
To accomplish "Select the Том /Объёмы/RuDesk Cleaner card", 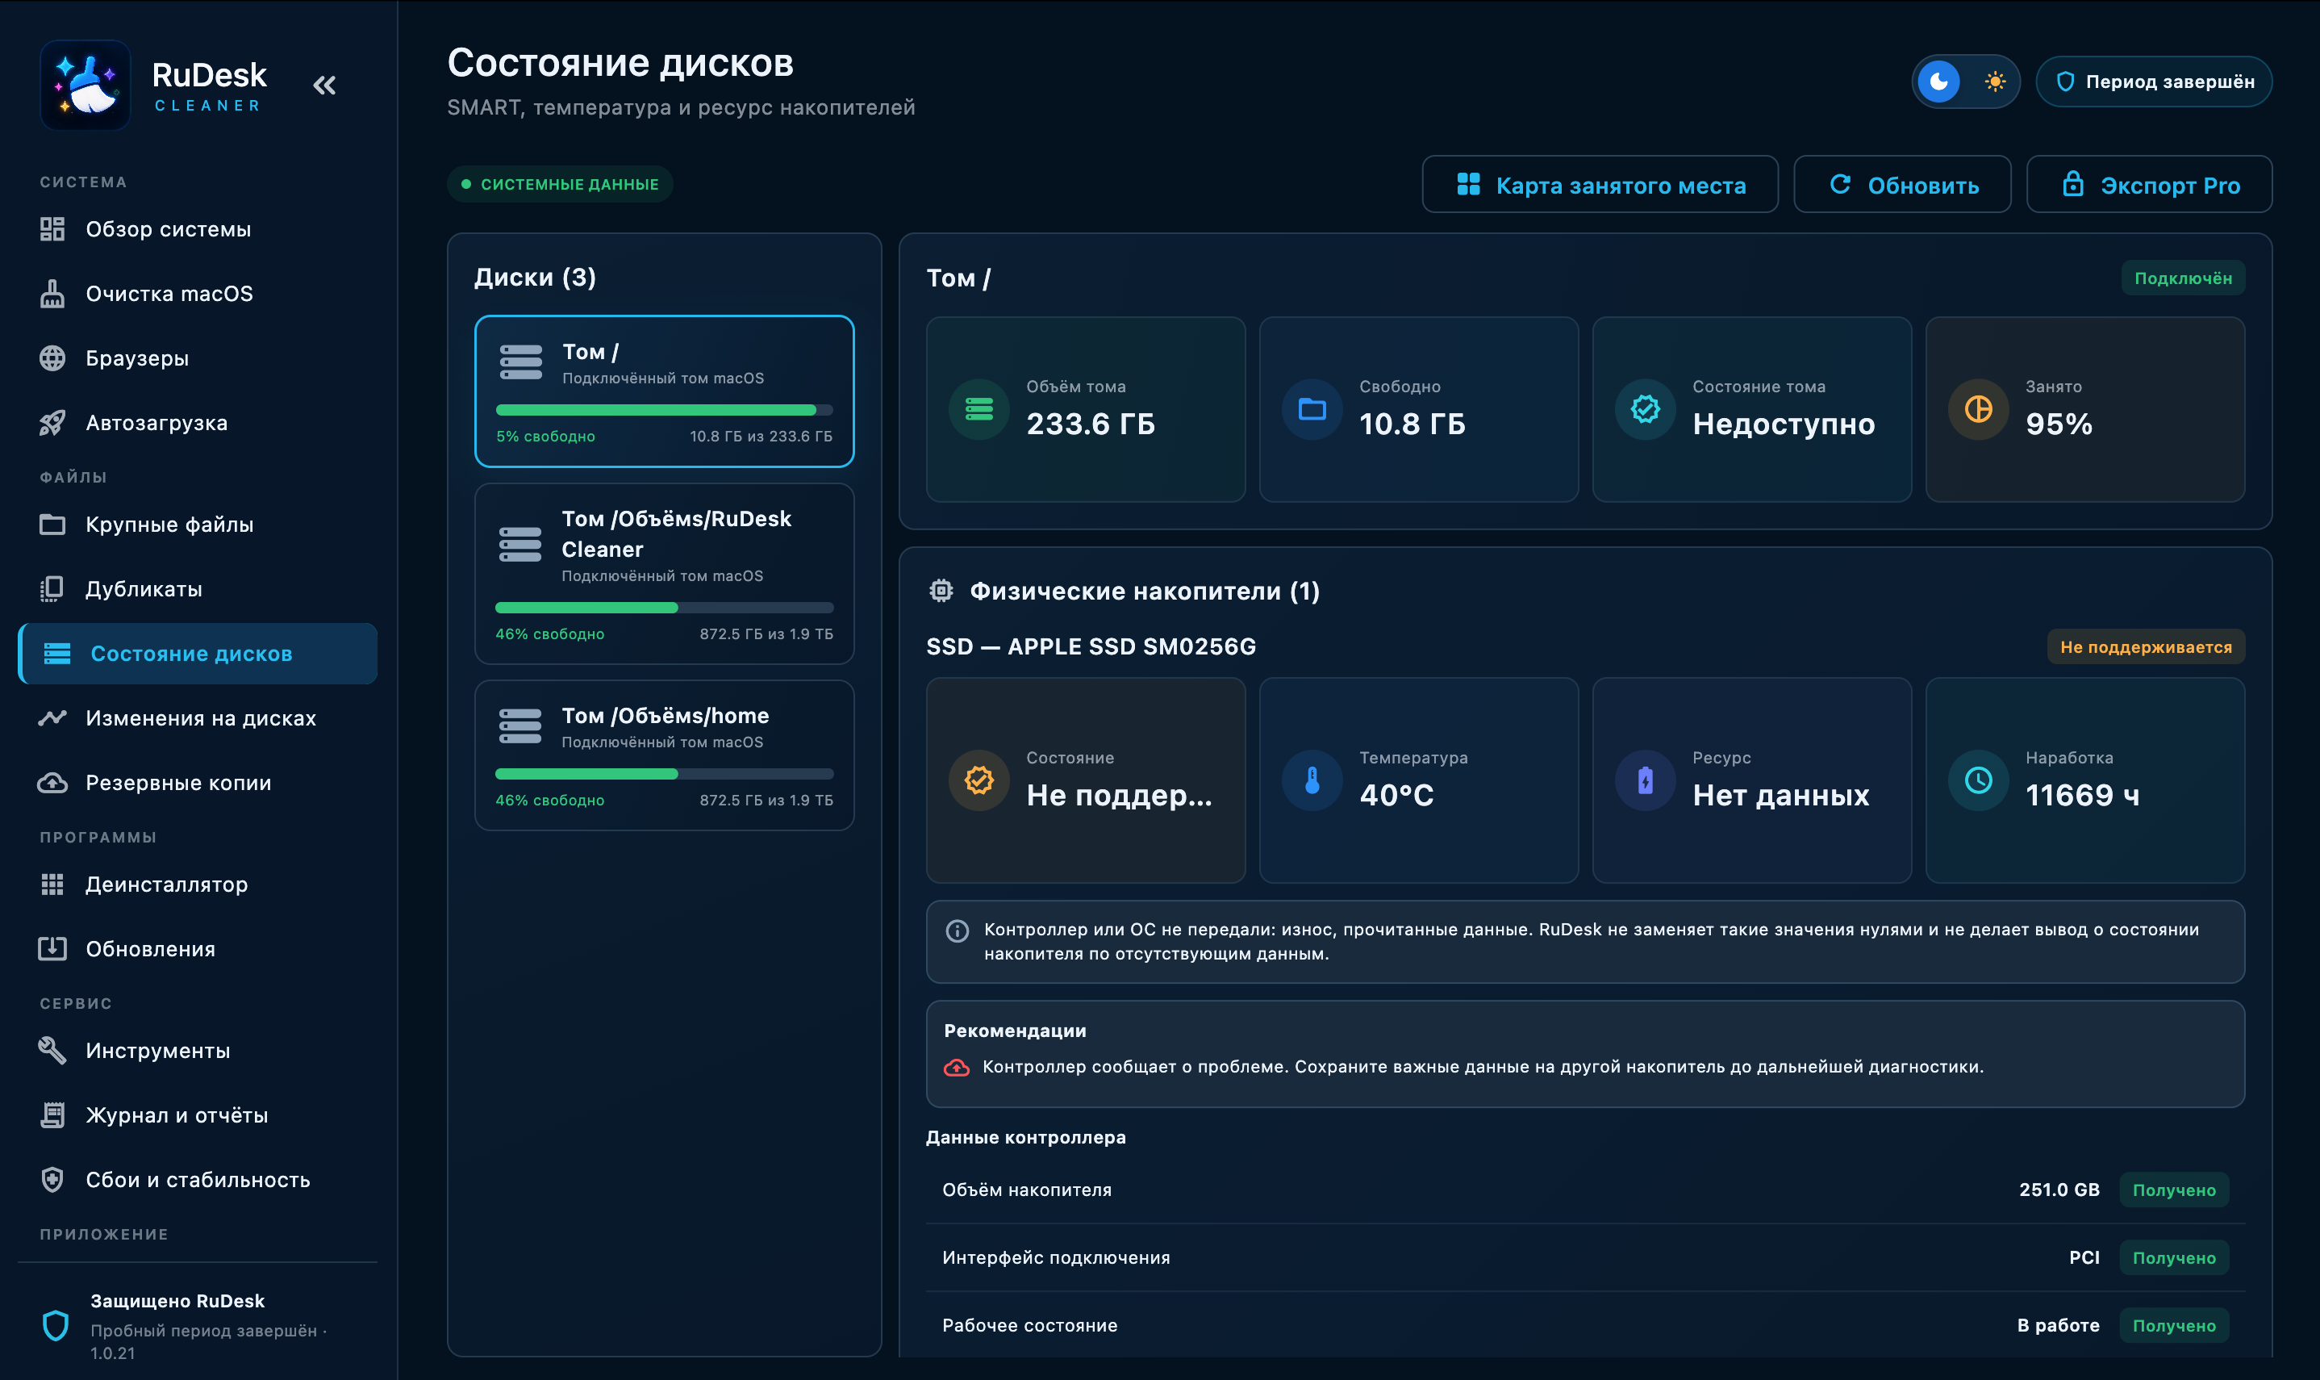I will (x=664, y=574).
